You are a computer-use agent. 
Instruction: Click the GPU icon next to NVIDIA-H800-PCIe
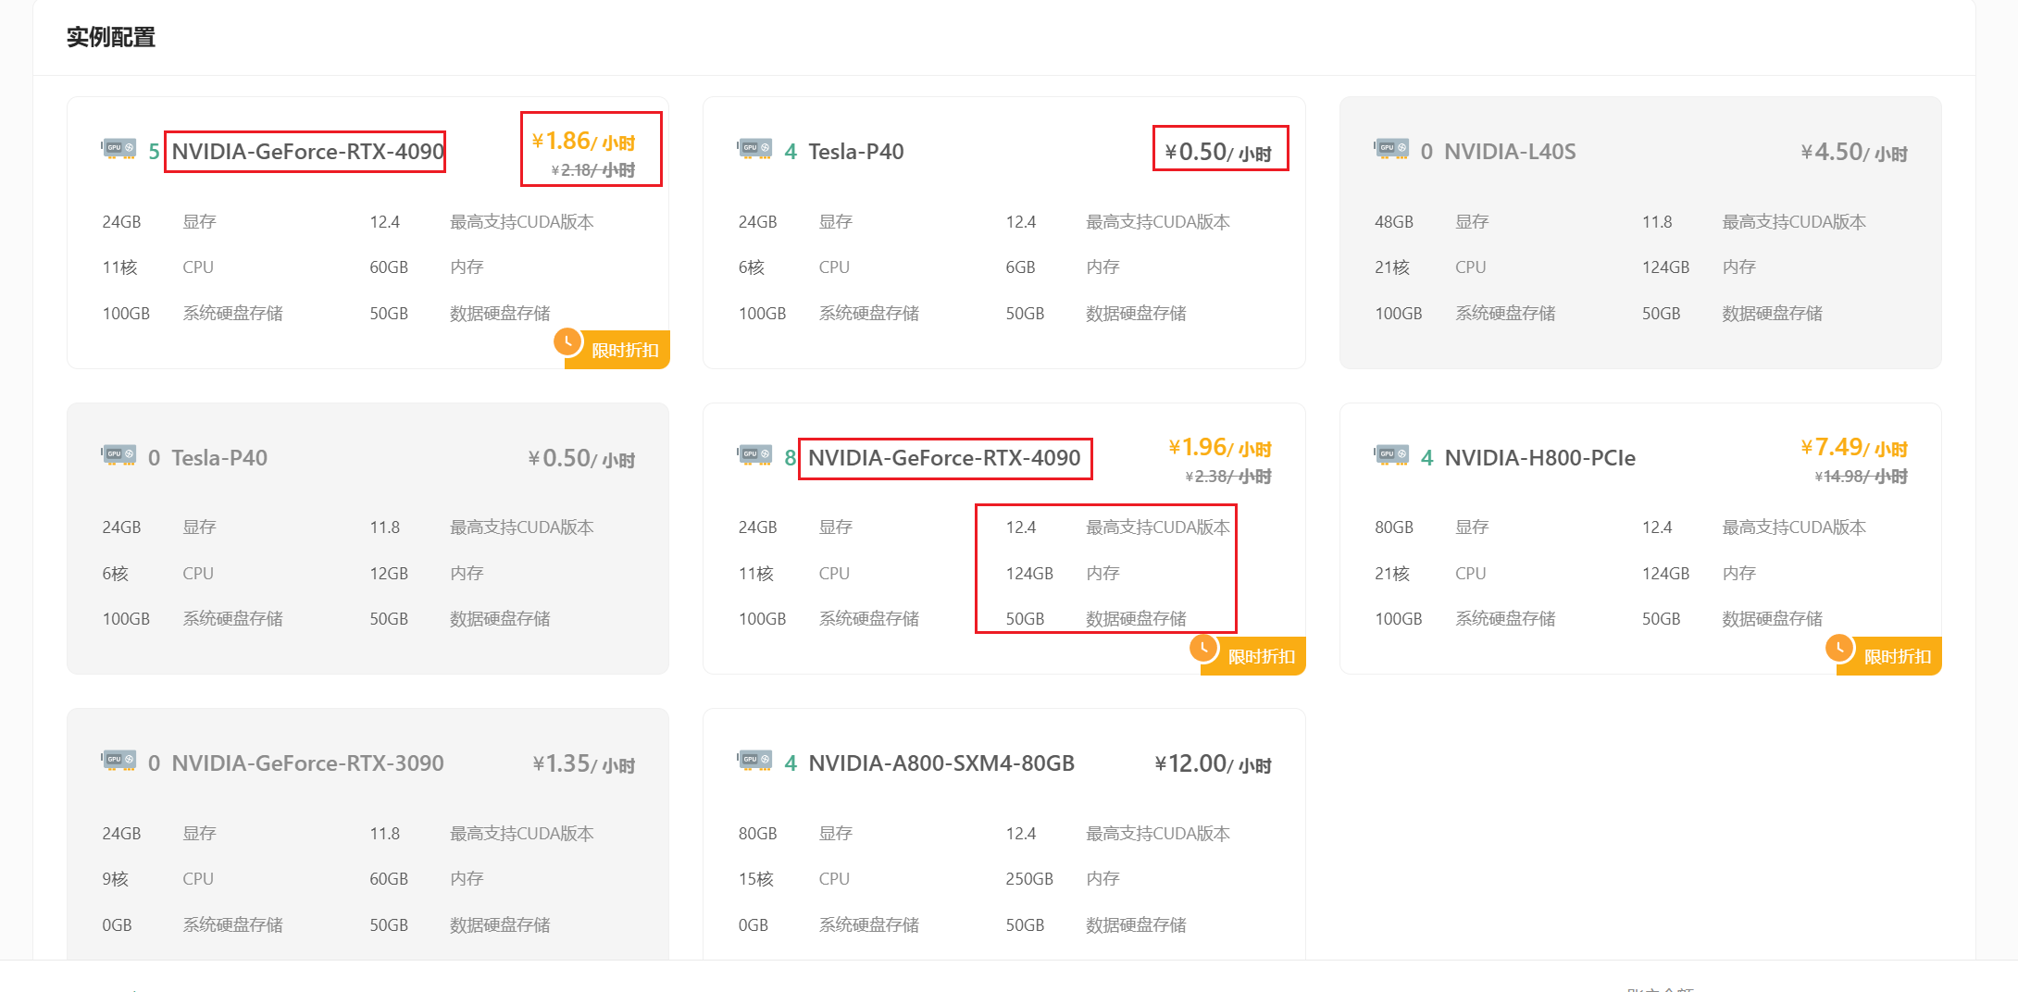click(1391, 455)
